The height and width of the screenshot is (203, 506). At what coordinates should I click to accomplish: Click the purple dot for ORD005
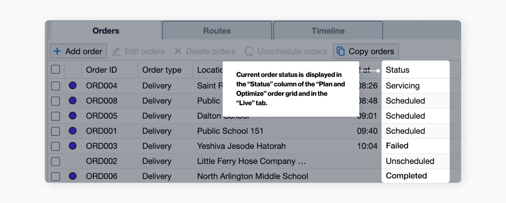73,116
